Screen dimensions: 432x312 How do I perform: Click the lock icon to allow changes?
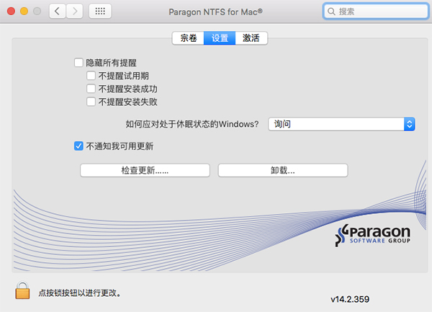[x=22, y=292]
